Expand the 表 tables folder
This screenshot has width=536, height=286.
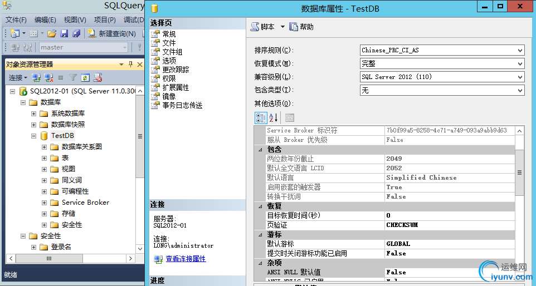coord(44,158)
